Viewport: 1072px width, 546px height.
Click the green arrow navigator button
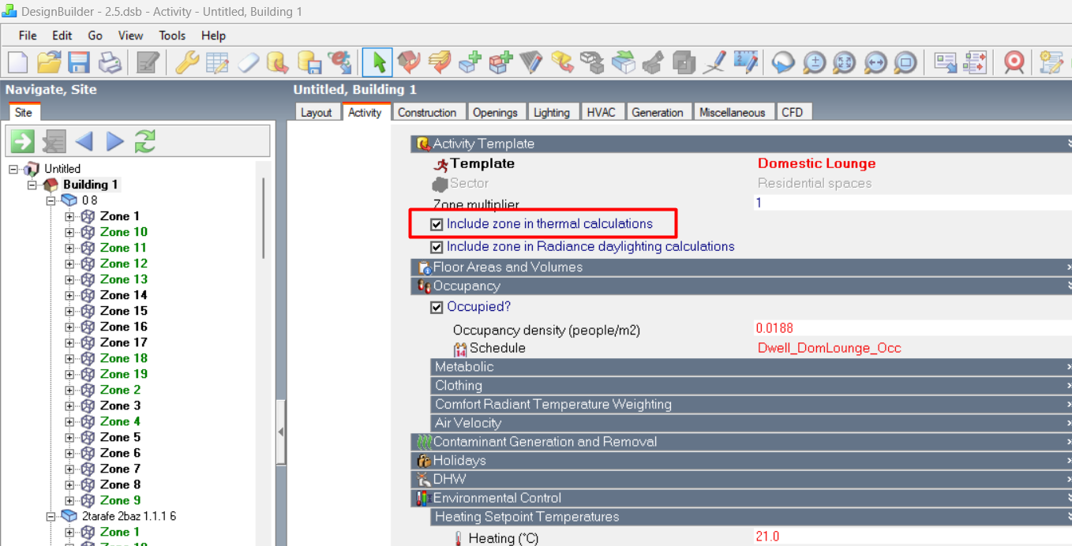(22, 141)
